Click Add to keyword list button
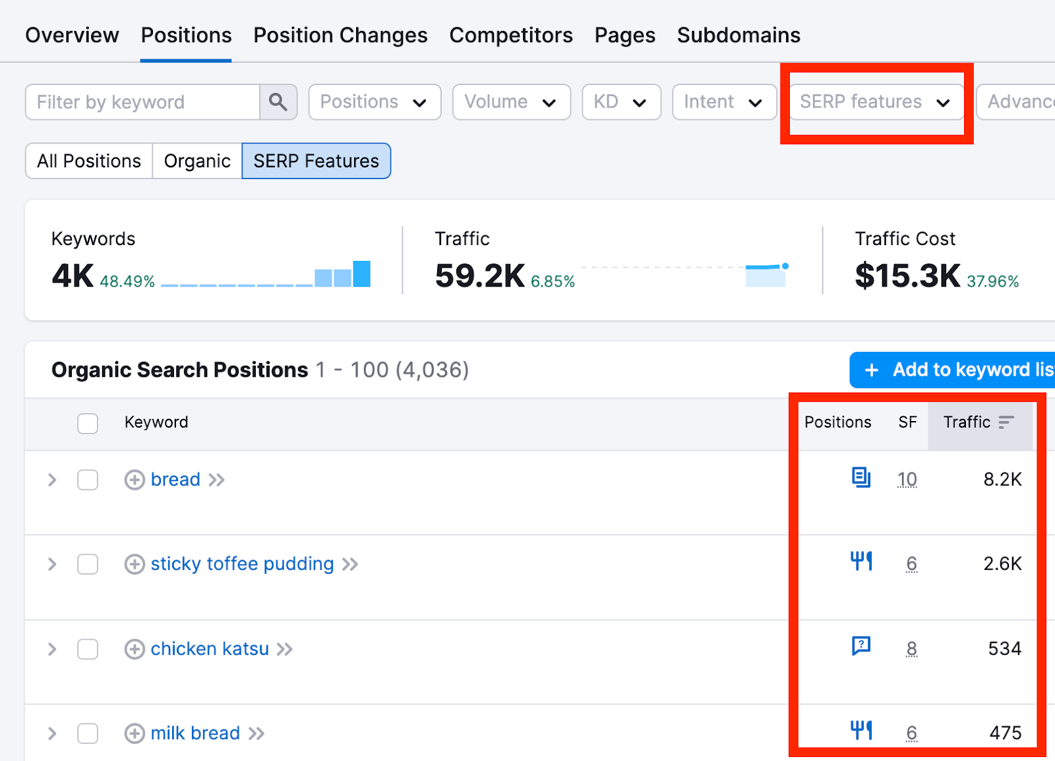1055x761 pixels. 952,370
